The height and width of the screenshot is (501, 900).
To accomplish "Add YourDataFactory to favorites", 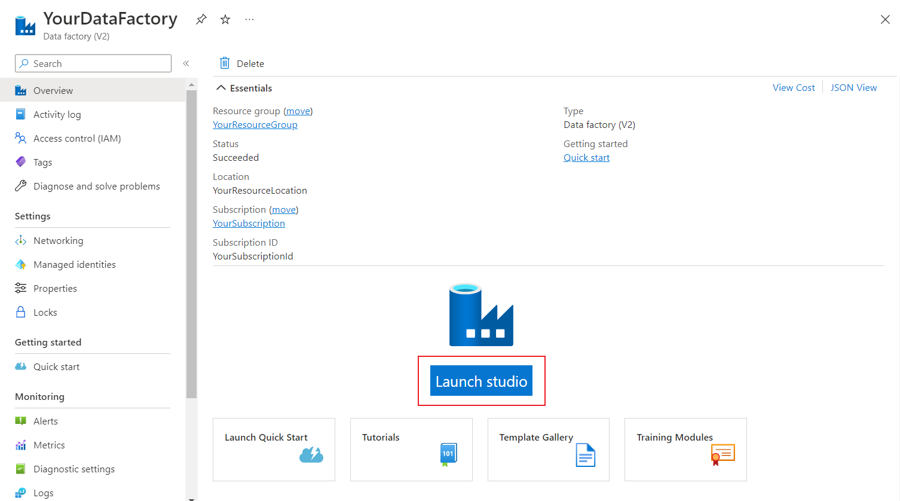I will click(x=225, y=19).
